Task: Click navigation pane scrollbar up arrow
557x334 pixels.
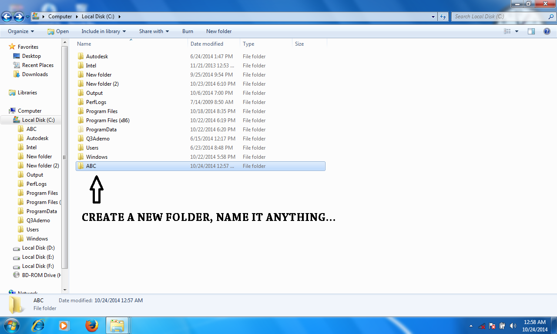Action: coord(65,42)
